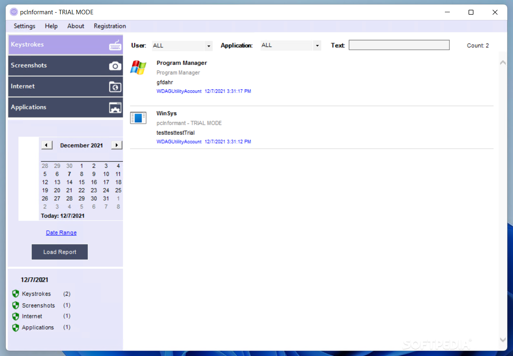
Task: Click the 3:31:12 PM timestamp line
Action: [x=204, y=142]
